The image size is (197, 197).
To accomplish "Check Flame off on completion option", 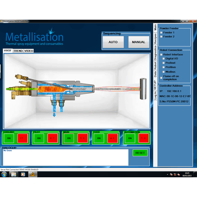I will [x=161, y=78].
